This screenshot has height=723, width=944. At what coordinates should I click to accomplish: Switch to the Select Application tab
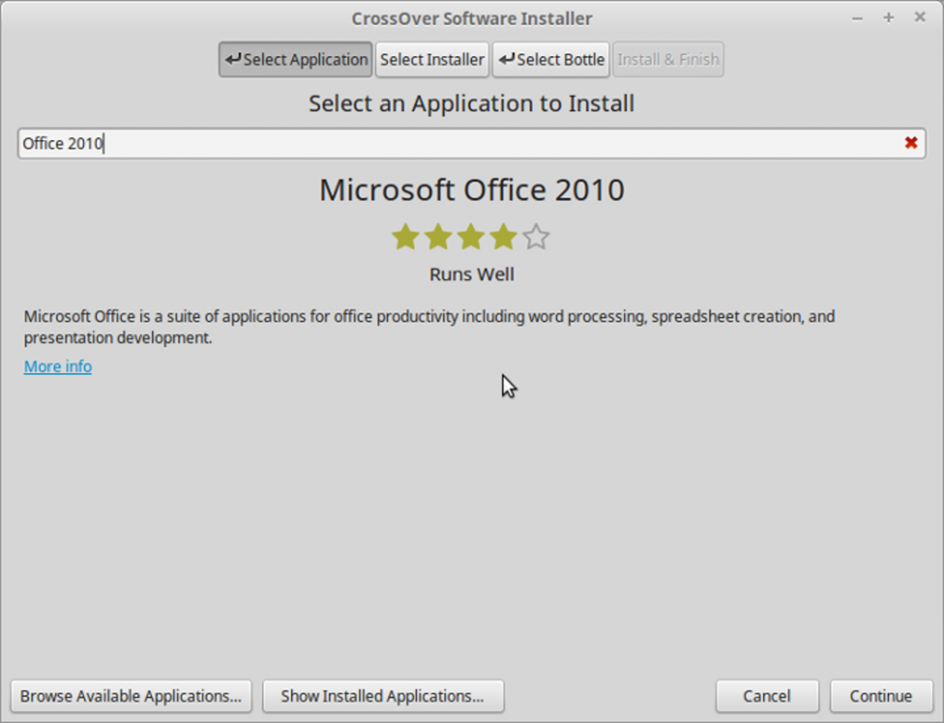click(x=296, y=60)
